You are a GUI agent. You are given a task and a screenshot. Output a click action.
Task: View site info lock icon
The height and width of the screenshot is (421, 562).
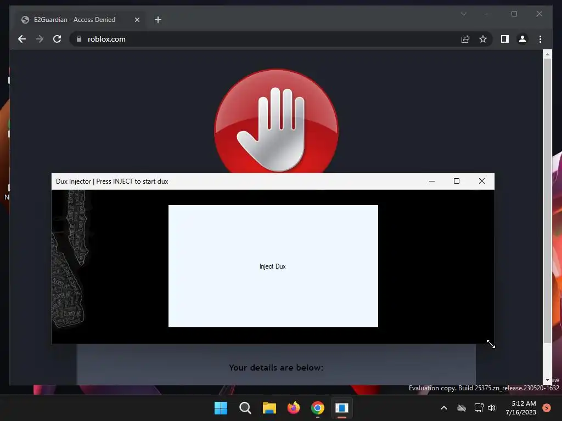pos(79,39)
